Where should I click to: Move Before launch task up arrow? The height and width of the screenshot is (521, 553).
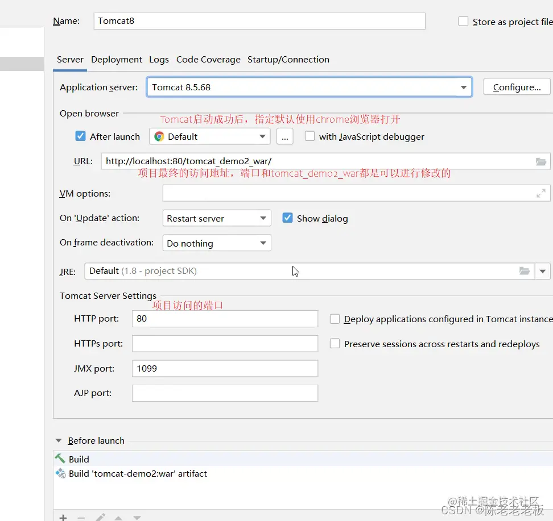[118, 518]
